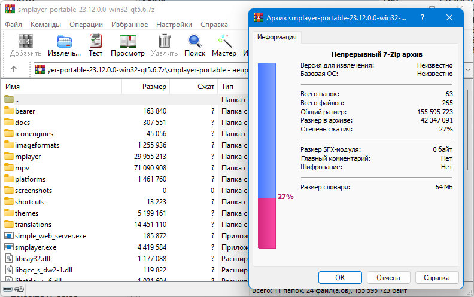This screenshot has height=297, width=474.
Task: Sort the list by the Сжат column
Action: point(194,87)
